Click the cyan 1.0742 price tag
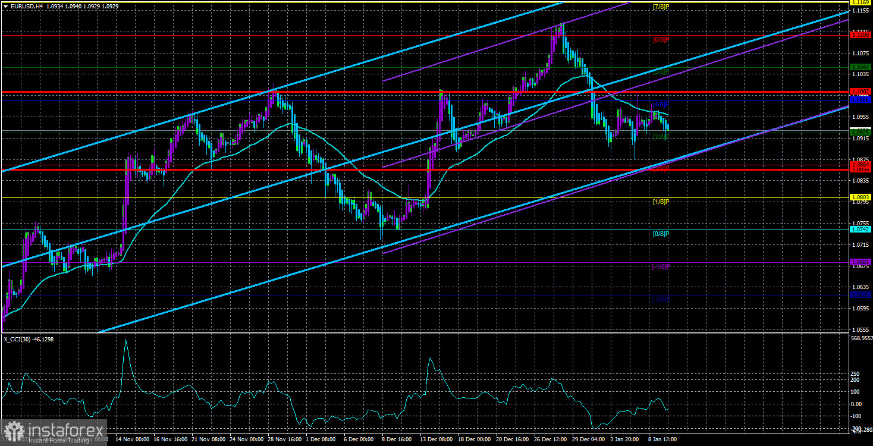This screenshot has width=873, height=446. 861,230
